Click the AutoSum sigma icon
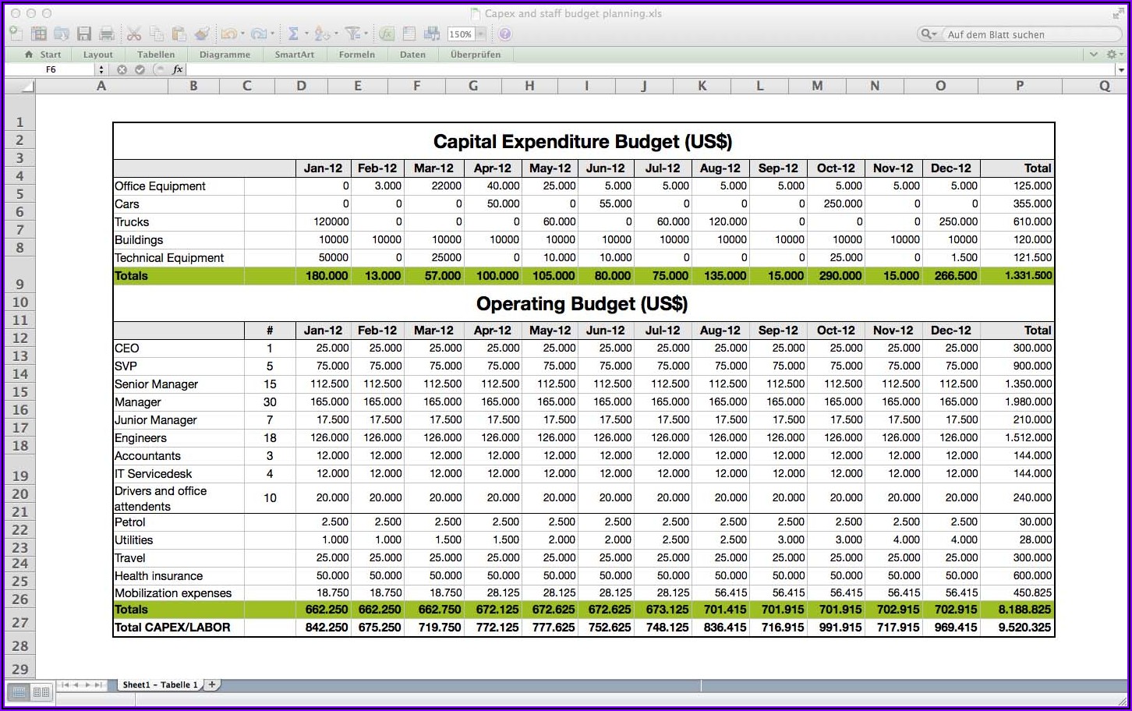This screenshot has width=1132, height=711. point(293,34)
